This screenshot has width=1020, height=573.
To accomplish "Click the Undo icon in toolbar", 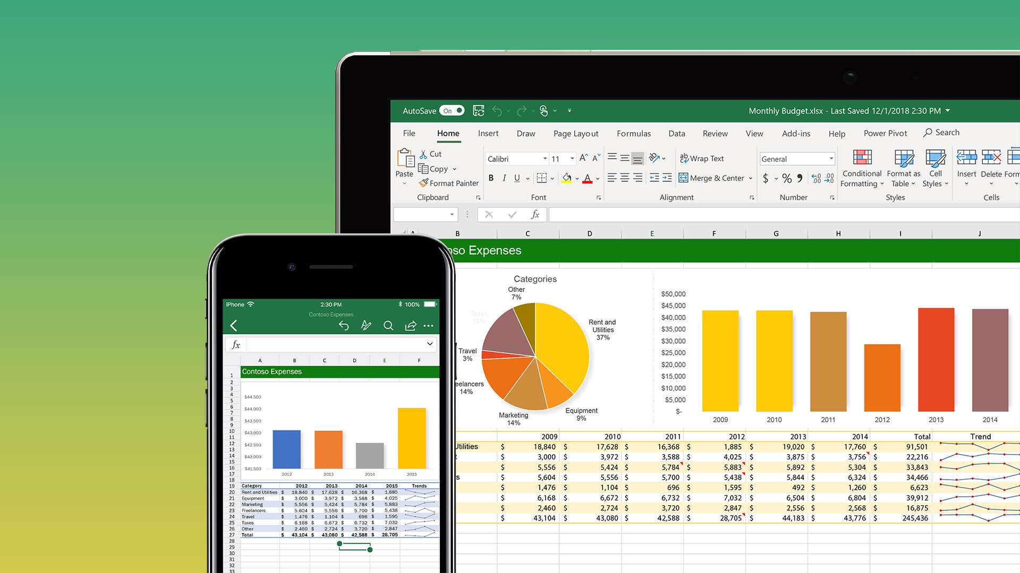I will pyautogui.click(x=497, y=110).
